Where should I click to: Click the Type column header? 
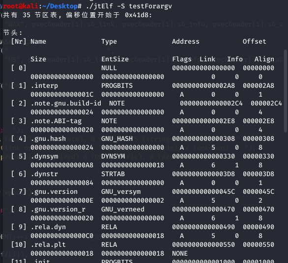point(109,42)
